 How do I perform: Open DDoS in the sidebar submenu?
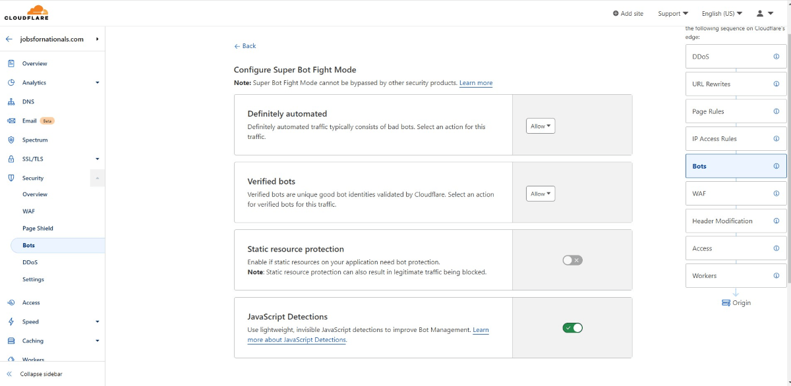(x=30, y=262)
